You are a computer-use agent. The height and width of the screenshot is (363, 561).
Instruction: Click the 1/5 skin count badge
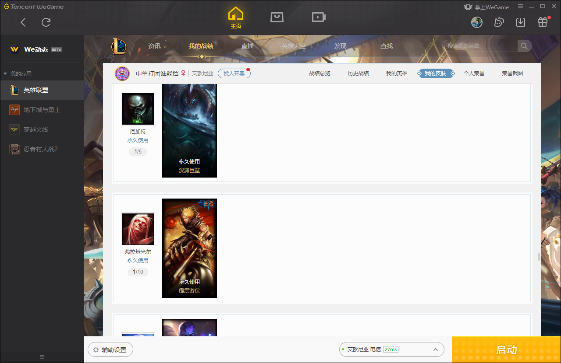pyautogui.click(x=138, y=152)
